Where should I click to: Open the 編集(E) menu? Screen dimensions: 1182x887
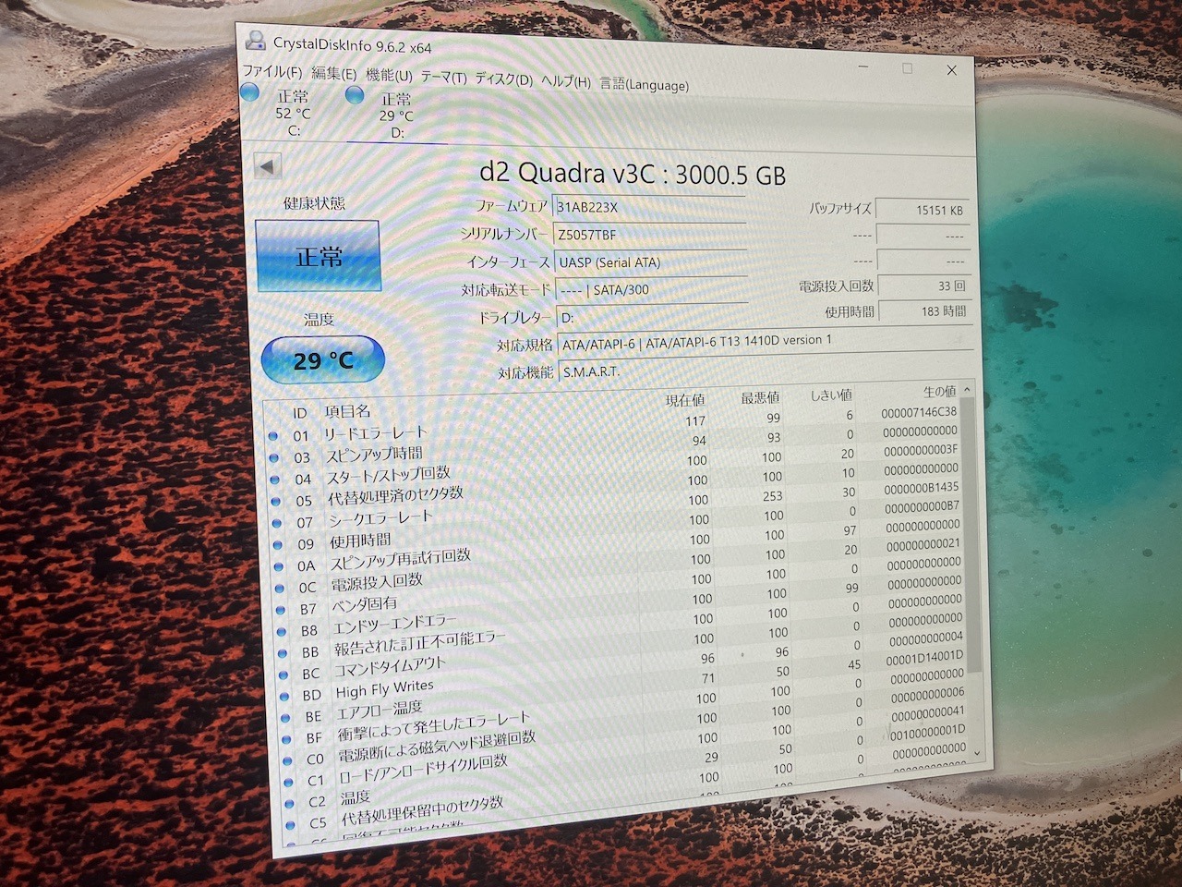point(333,73)
